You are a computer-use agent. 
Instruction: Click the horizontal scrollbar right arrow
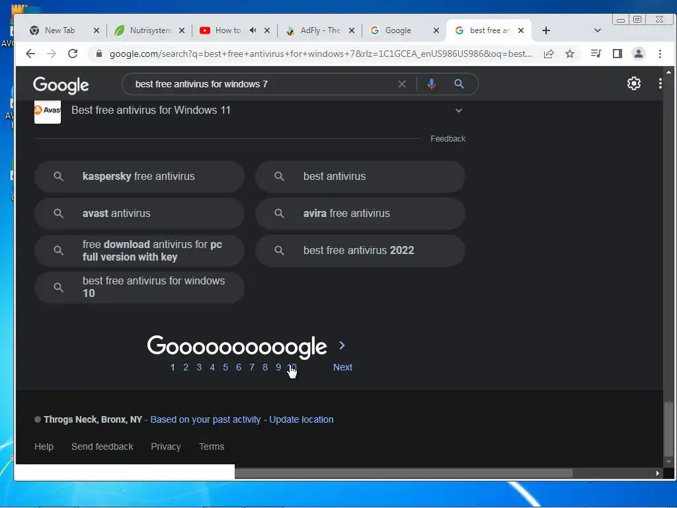[x=658, y=474]
